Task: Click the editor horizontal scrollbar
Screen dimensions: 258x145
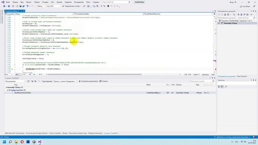Action: (94, 75)
